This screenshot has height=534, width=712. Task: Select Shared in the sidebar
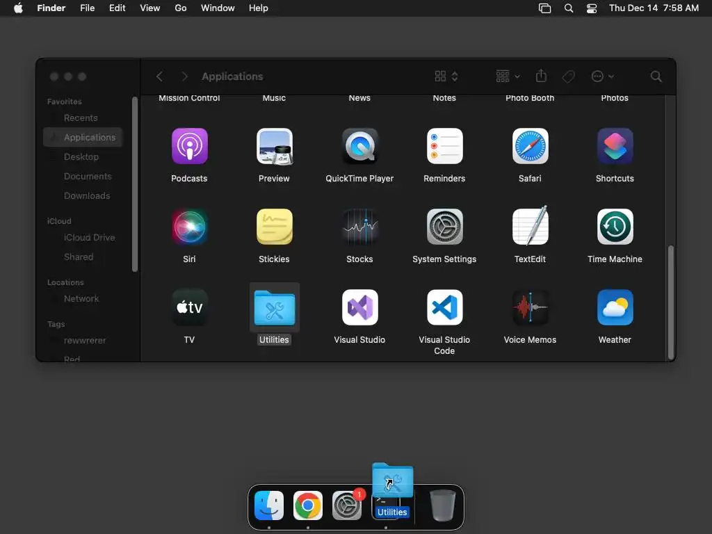pyautogui.click(x=83, y=257)
